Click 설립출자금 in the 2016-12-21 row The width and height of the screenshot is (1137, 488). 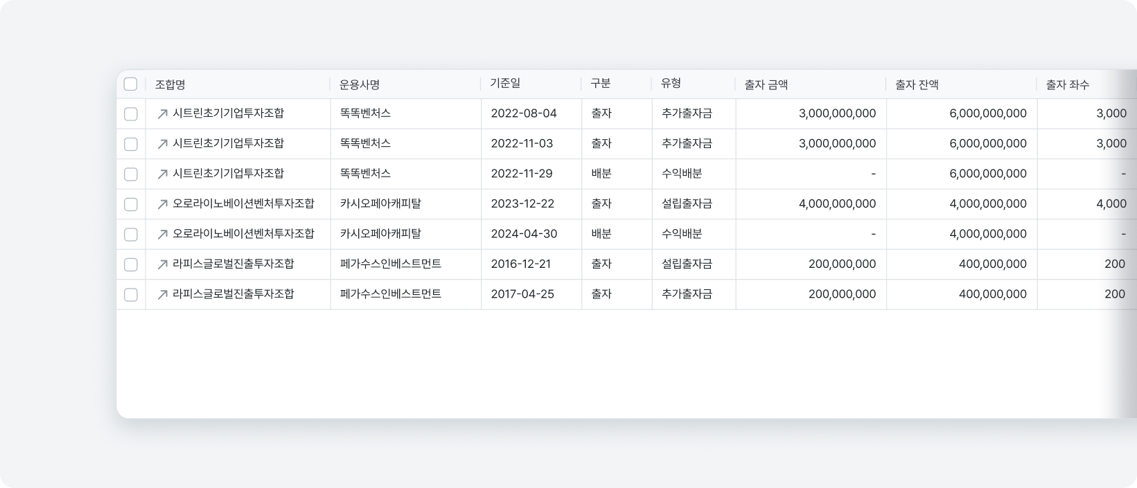tap(687, 264)
